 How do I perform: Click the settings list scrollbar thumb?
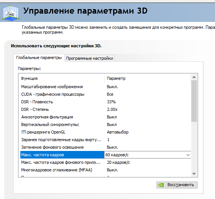tap(194, 101)
